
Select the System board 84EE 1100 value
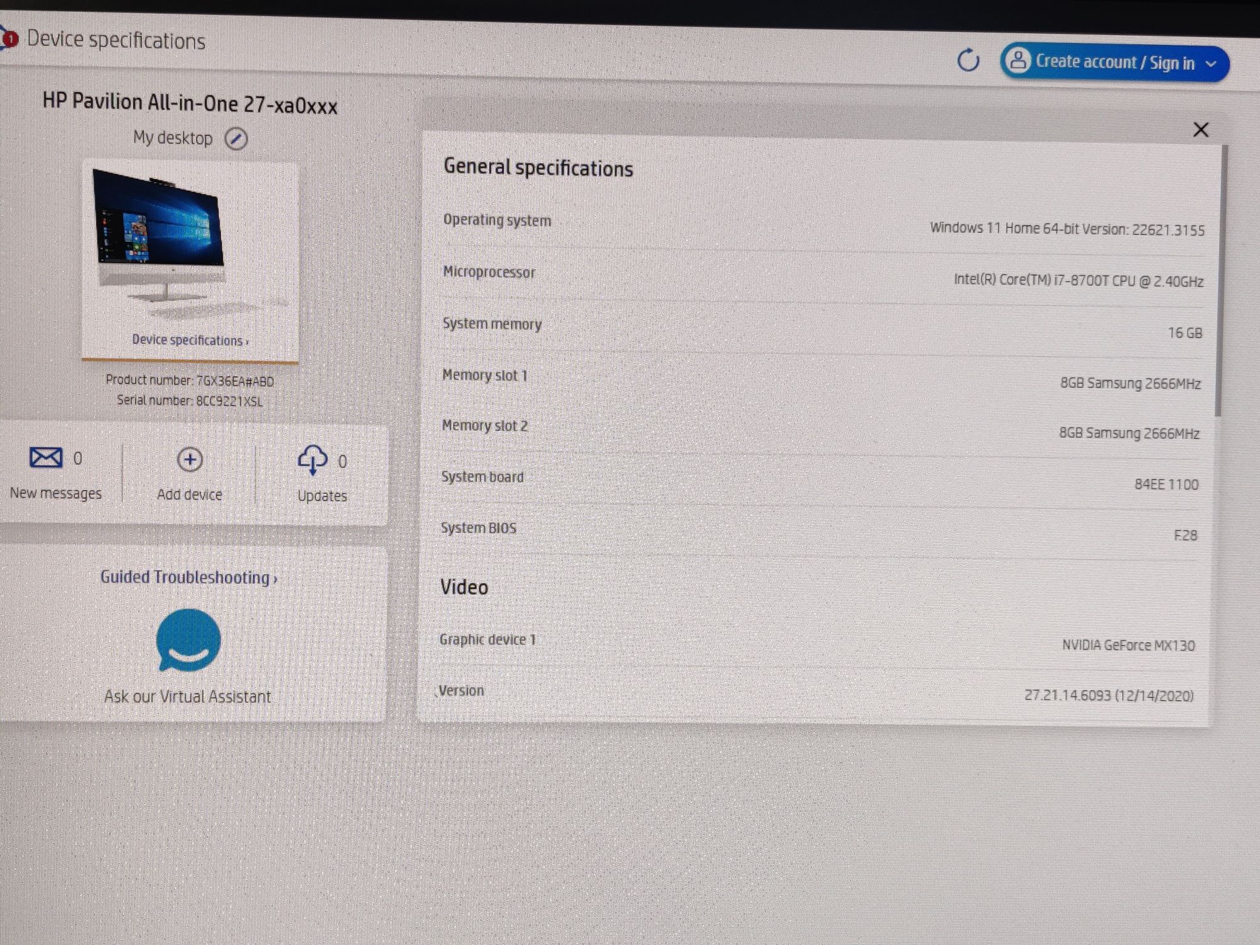pos(1166,484)
